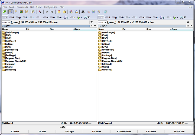Screen dimensions: 195x135
Task: Open the Net menu
Action: 32,7
